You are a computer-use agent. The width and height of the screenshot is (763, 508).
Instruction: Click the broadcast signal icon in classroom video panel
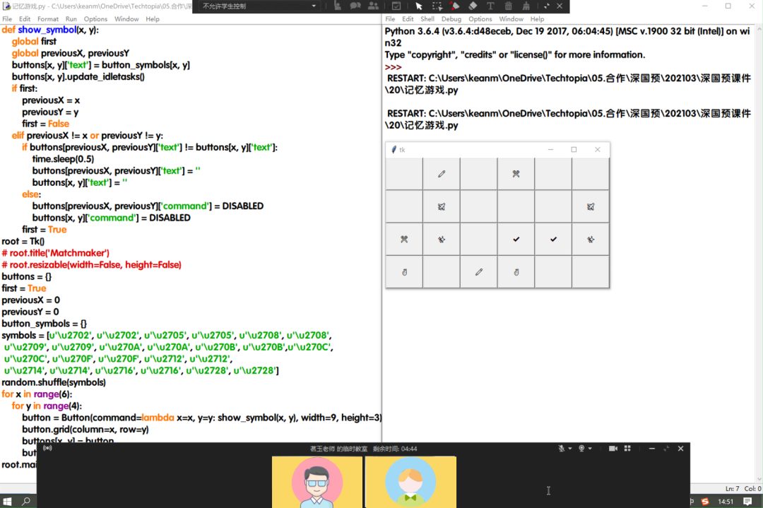click(48, 448)
